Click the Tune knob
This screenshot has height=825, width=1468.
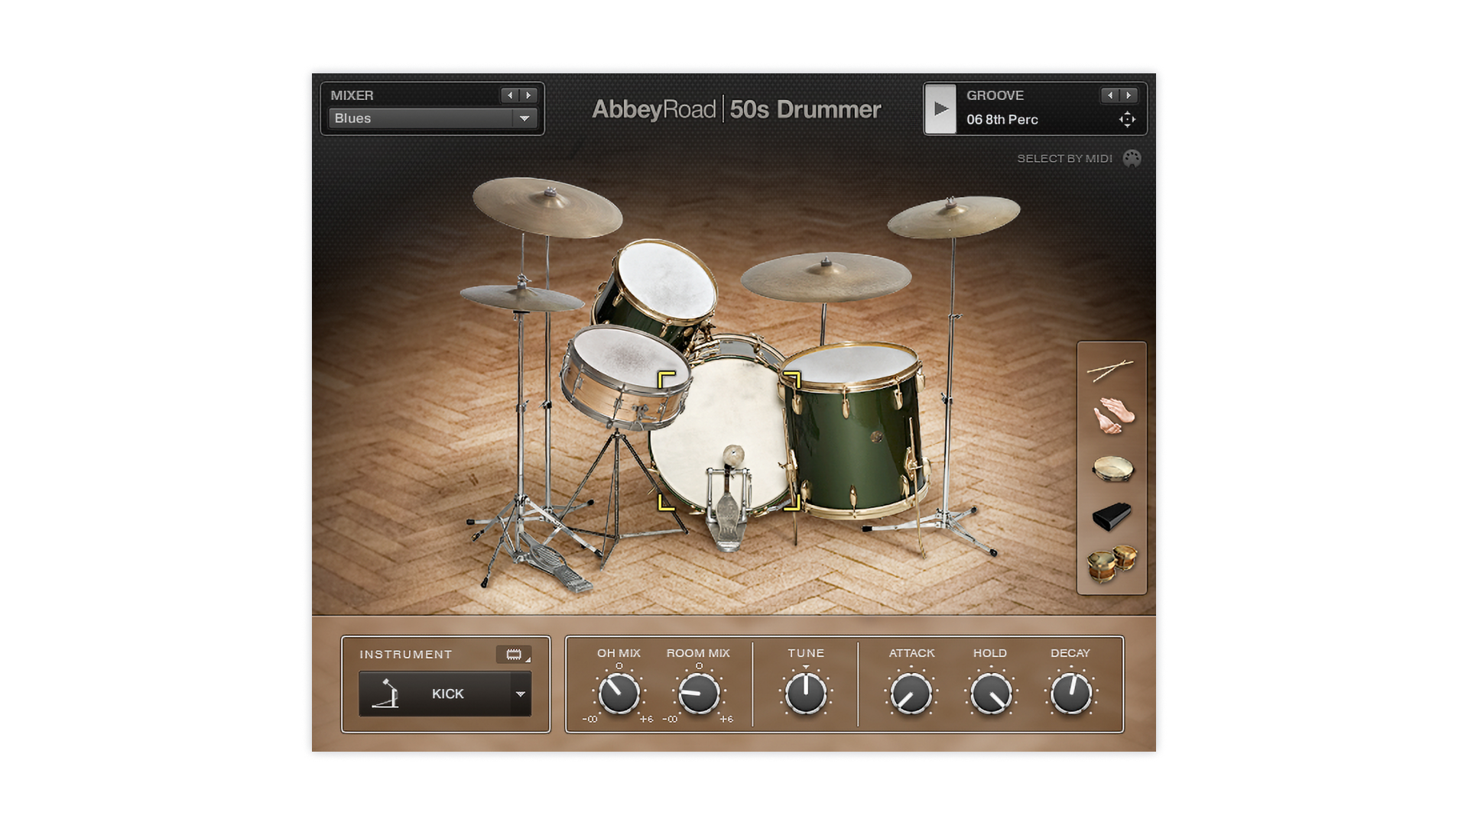click(806, 694)
